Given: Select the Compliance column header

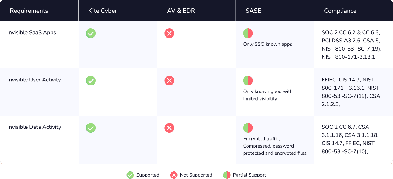Looking at the screenshot, I should [x=340, y=11].
